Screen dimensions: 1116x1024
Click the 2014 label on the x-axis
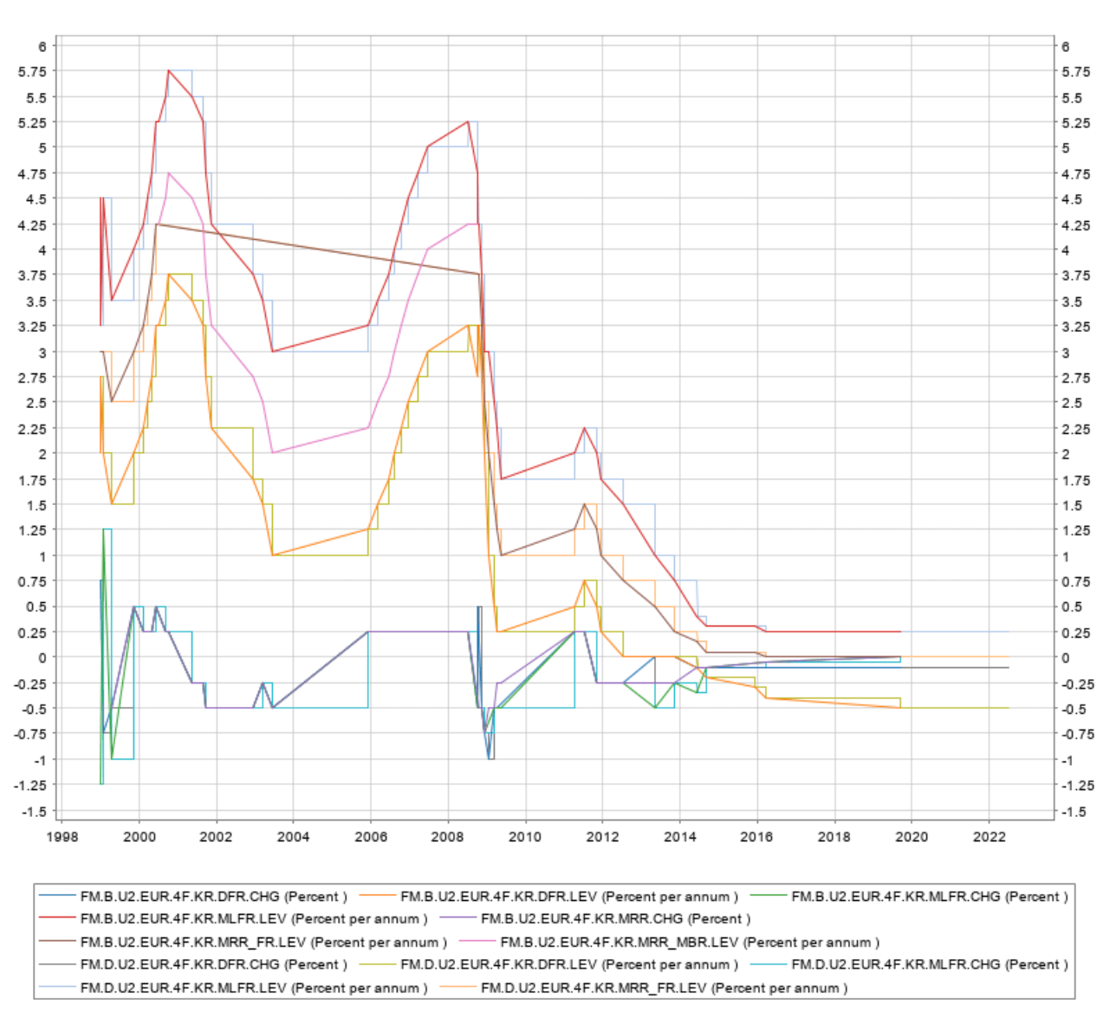tap(679, 837)
